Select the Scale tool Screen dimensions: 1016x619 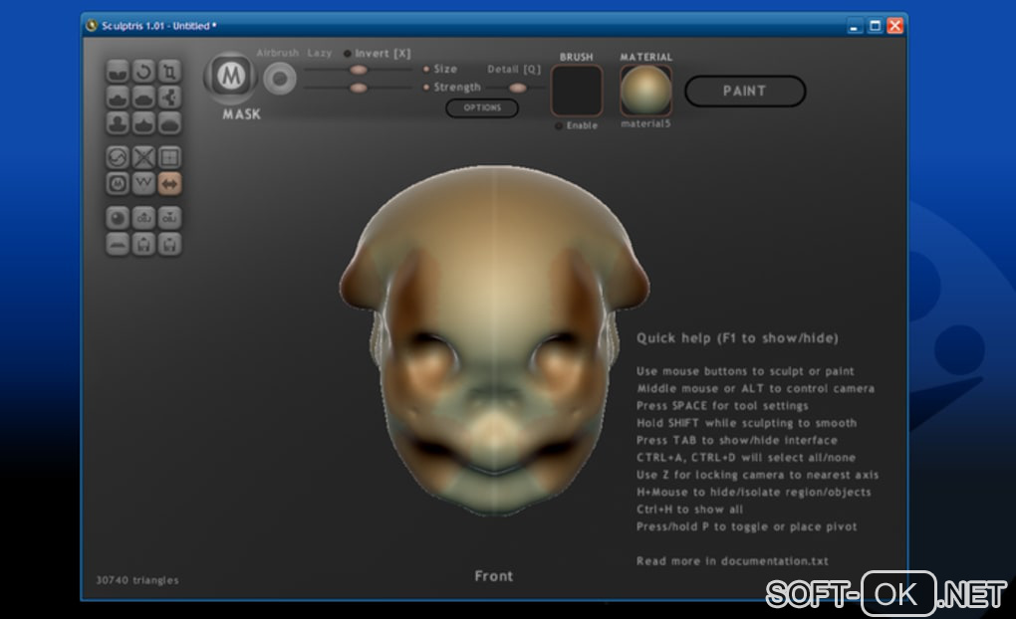[169, 72]
